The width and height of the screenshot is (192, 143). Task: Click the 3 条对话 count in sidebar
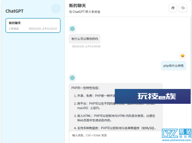[14, 29]
